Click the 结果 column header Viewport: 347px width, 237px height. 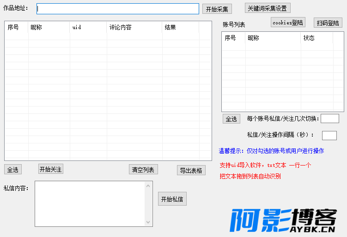[181, 27]
